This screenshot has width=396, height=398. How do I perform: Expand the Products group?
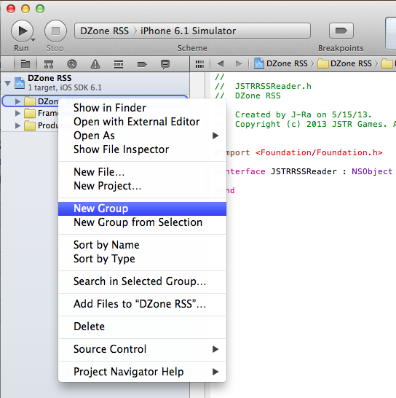coord(17,125)
